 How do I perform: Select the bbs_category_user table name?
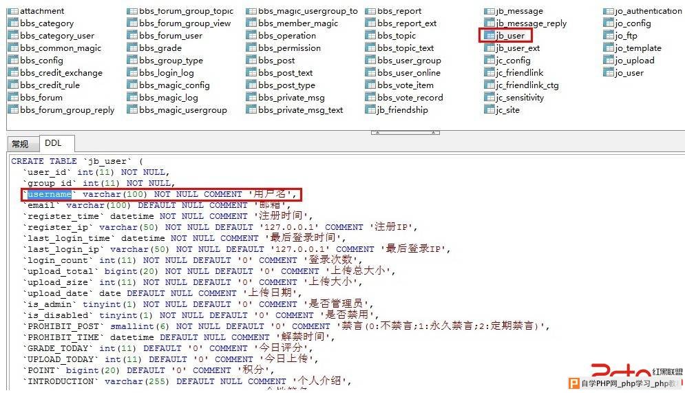[57, 36]
